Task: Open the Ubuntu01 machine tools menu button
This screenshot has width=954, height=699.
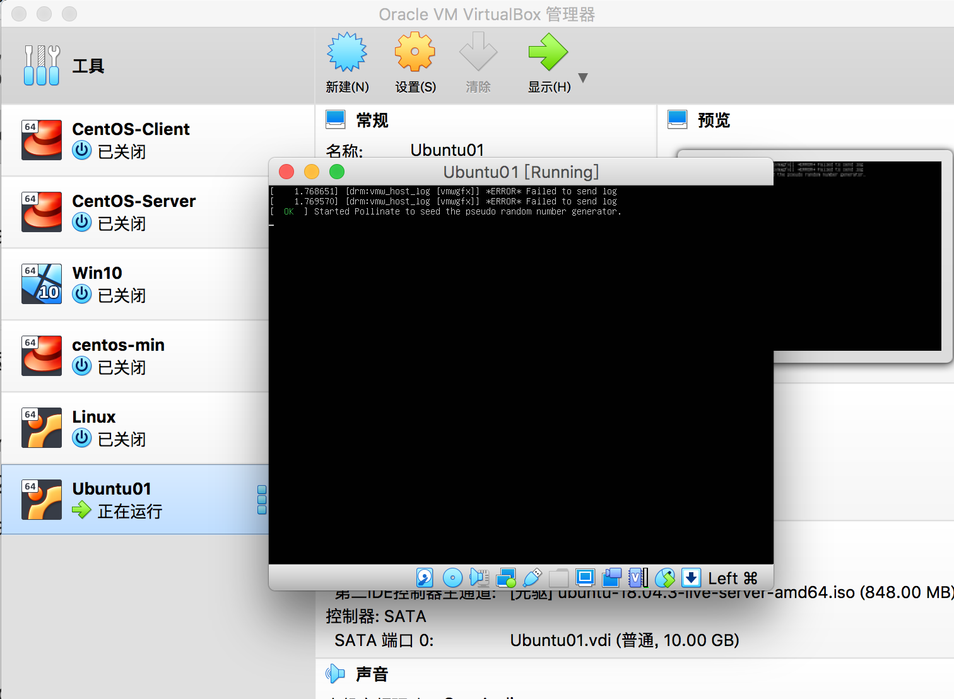Action: point(262,500)
